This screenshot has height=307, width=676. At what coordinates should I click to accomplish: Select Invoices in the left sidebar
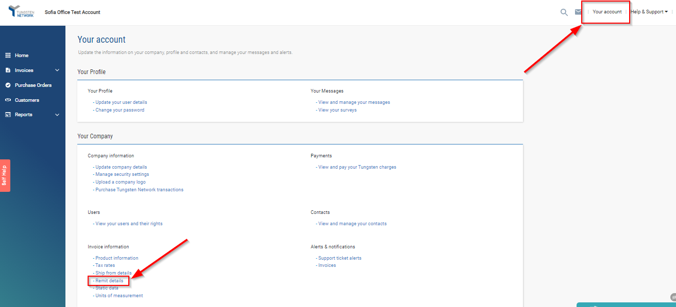23,70
